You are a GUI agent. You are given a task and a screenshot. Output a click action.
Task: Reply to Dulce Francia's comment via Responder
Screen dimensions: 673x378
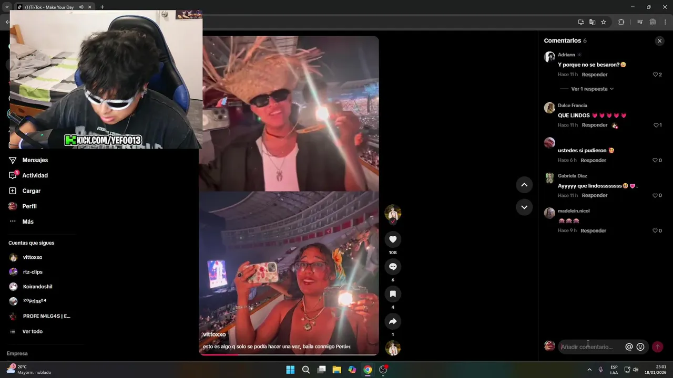click(595, 125)
